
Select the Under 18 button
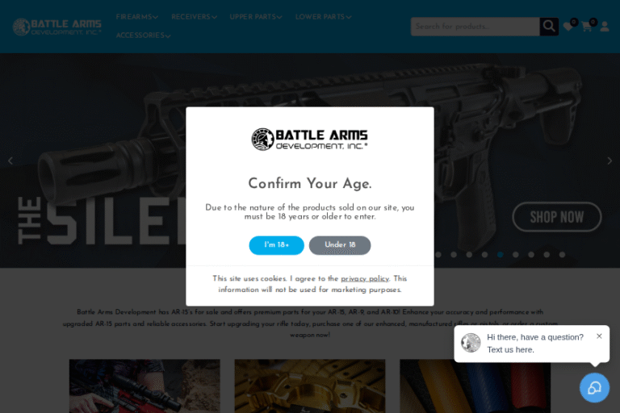[x=340, y=245]
